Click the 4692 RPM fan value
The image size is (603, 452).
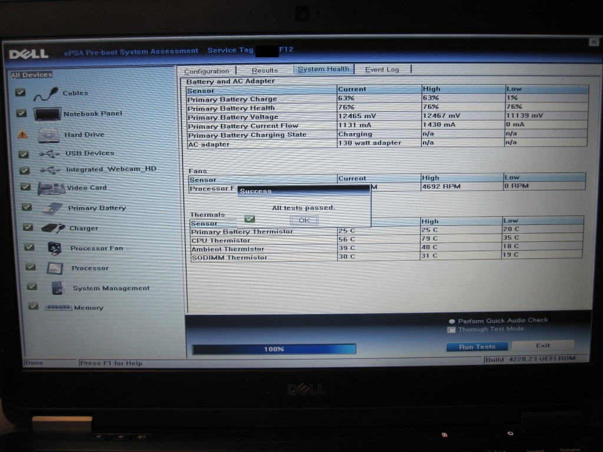(x=440, y=187)
